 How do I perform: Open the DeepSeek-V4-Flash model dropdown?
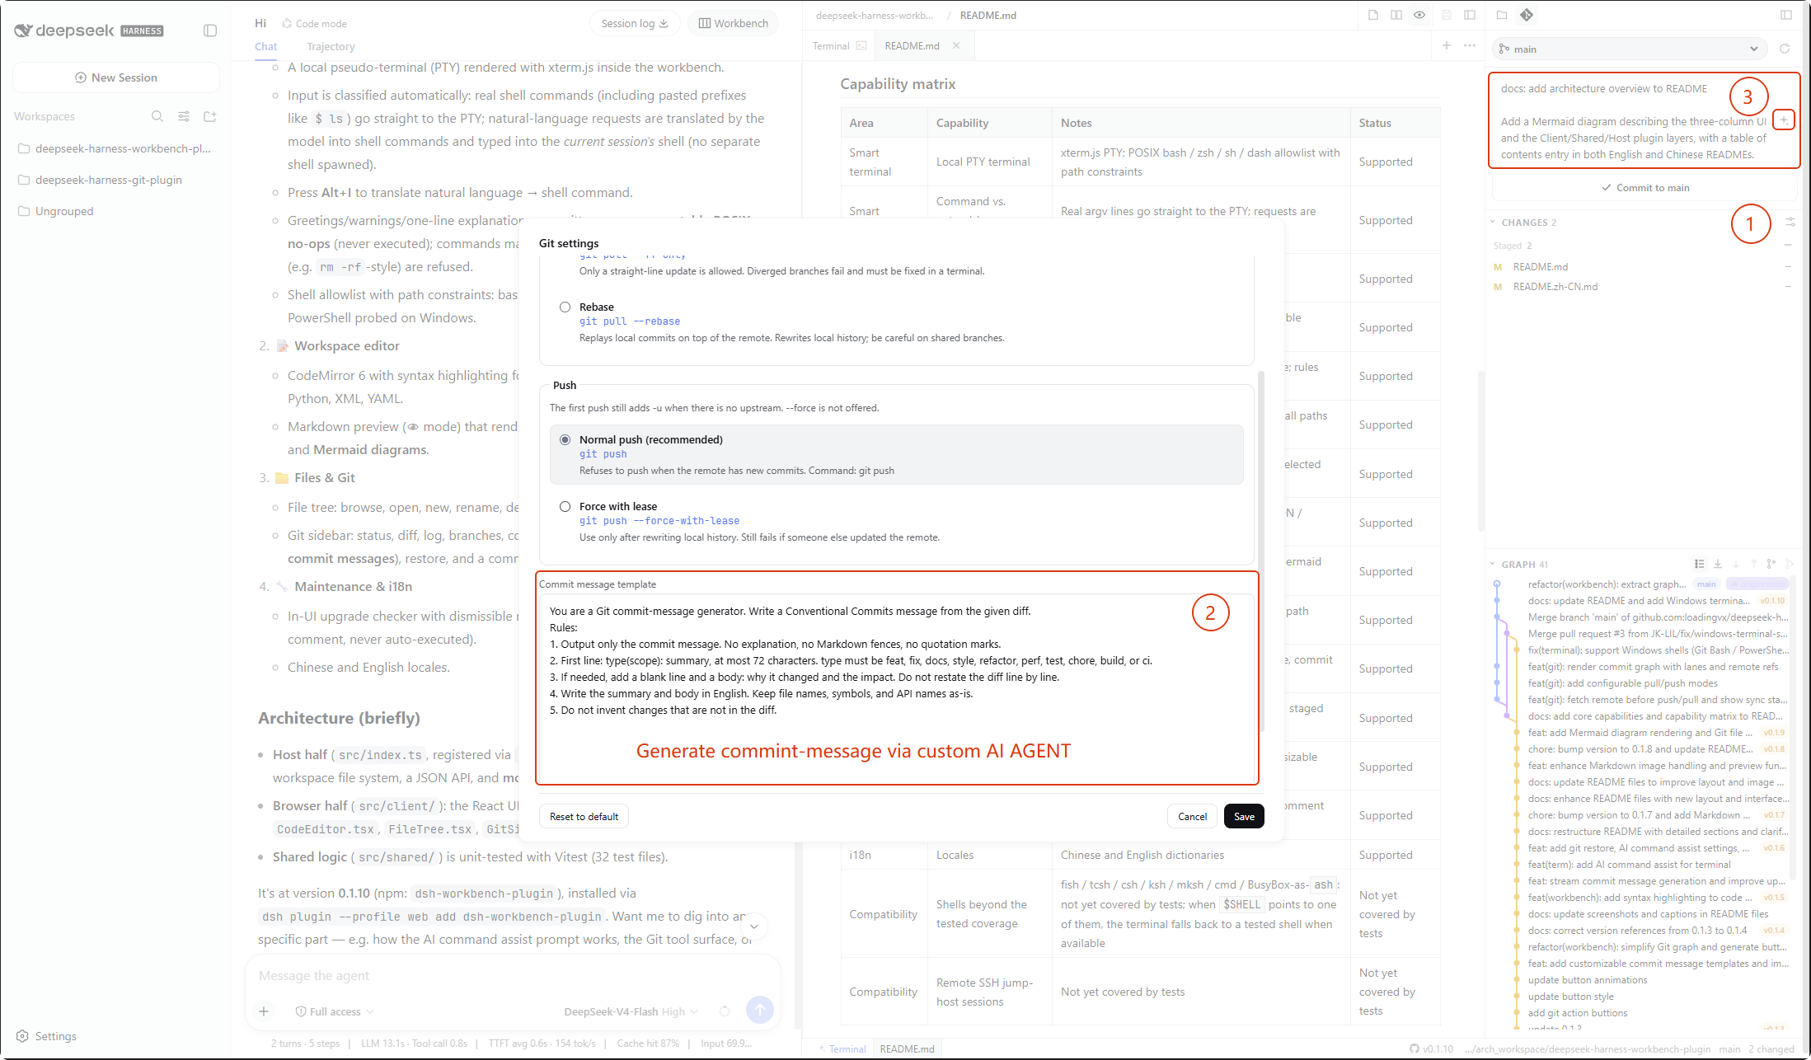click(631, 1011)
